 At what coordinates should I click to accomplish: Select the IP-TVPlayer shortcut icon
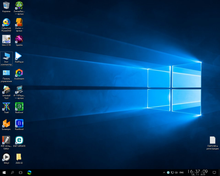19,92
